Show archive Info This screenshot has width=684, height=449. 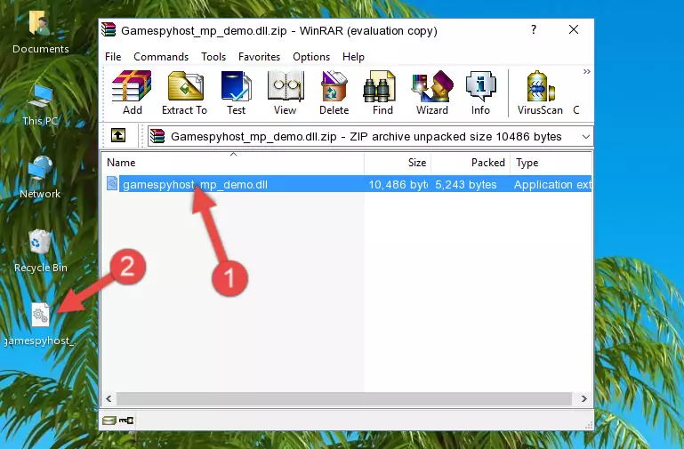coord(480,92)
